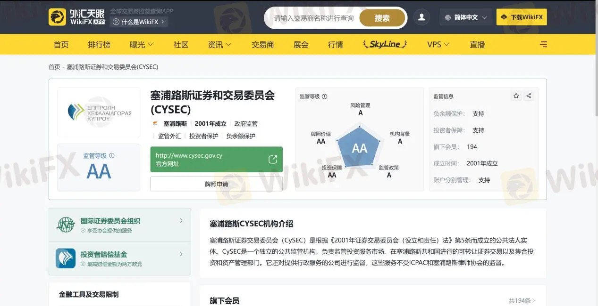Click the 旗下会员 194 value
The image size is (598, 306).
pos(472,147)
